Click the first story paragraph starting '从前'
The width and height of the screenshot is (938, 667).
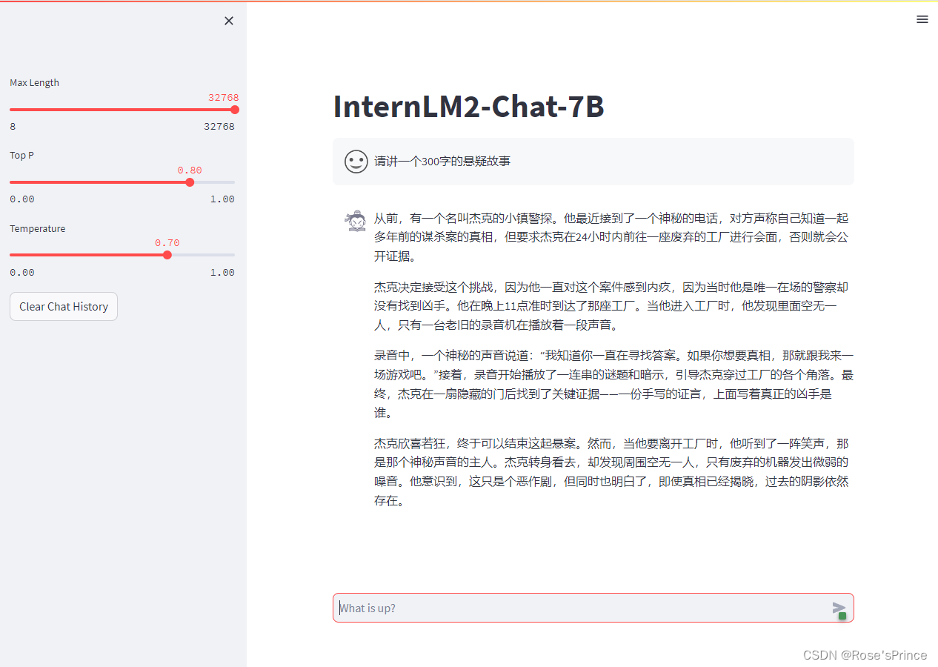pyautogui.click(x=611, y=237)
